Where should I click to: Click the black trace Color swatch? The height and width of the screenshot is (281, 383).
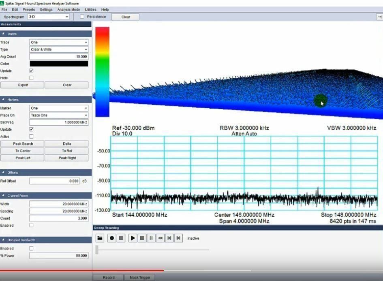click(x=59, y=64)
